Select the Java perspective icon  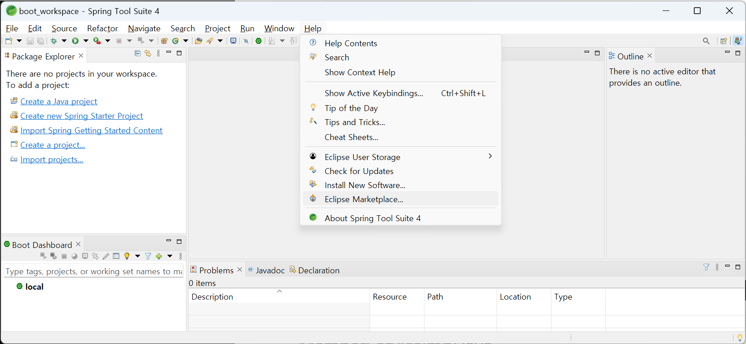coord(738,41)
